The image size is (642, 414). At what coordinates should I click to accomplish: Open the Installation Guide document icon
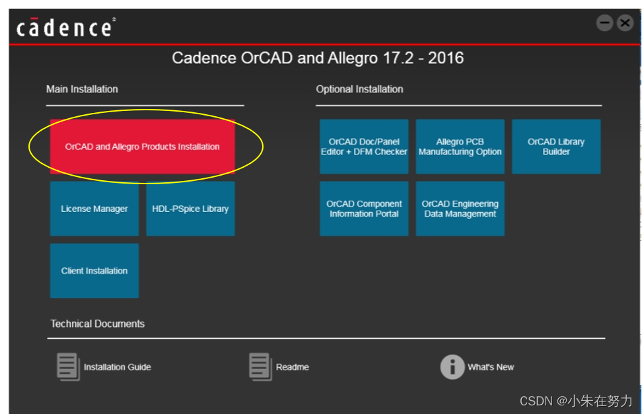[x=68, y=367]
